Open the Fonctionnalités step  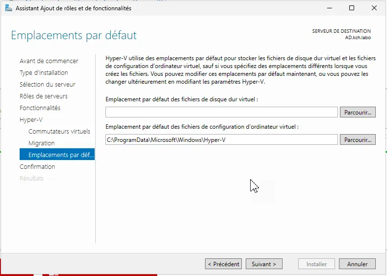[x=39, y=108]
